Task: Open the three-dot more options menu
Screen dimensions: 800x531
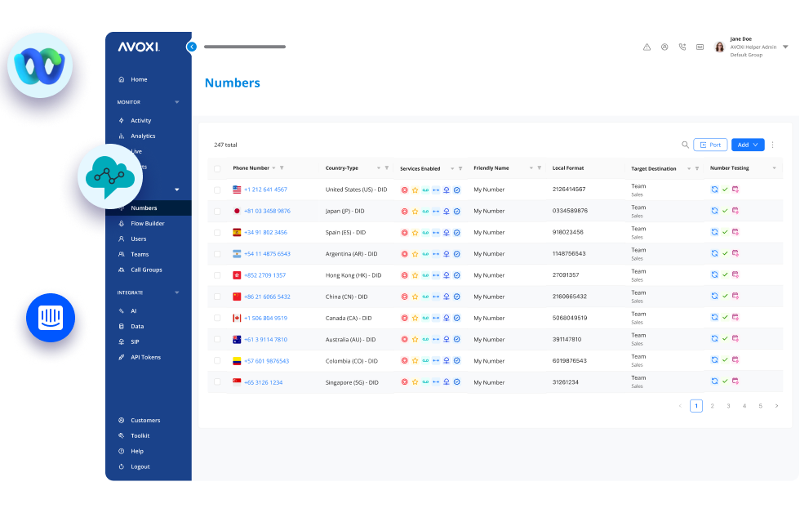Action: click(772, 145)
